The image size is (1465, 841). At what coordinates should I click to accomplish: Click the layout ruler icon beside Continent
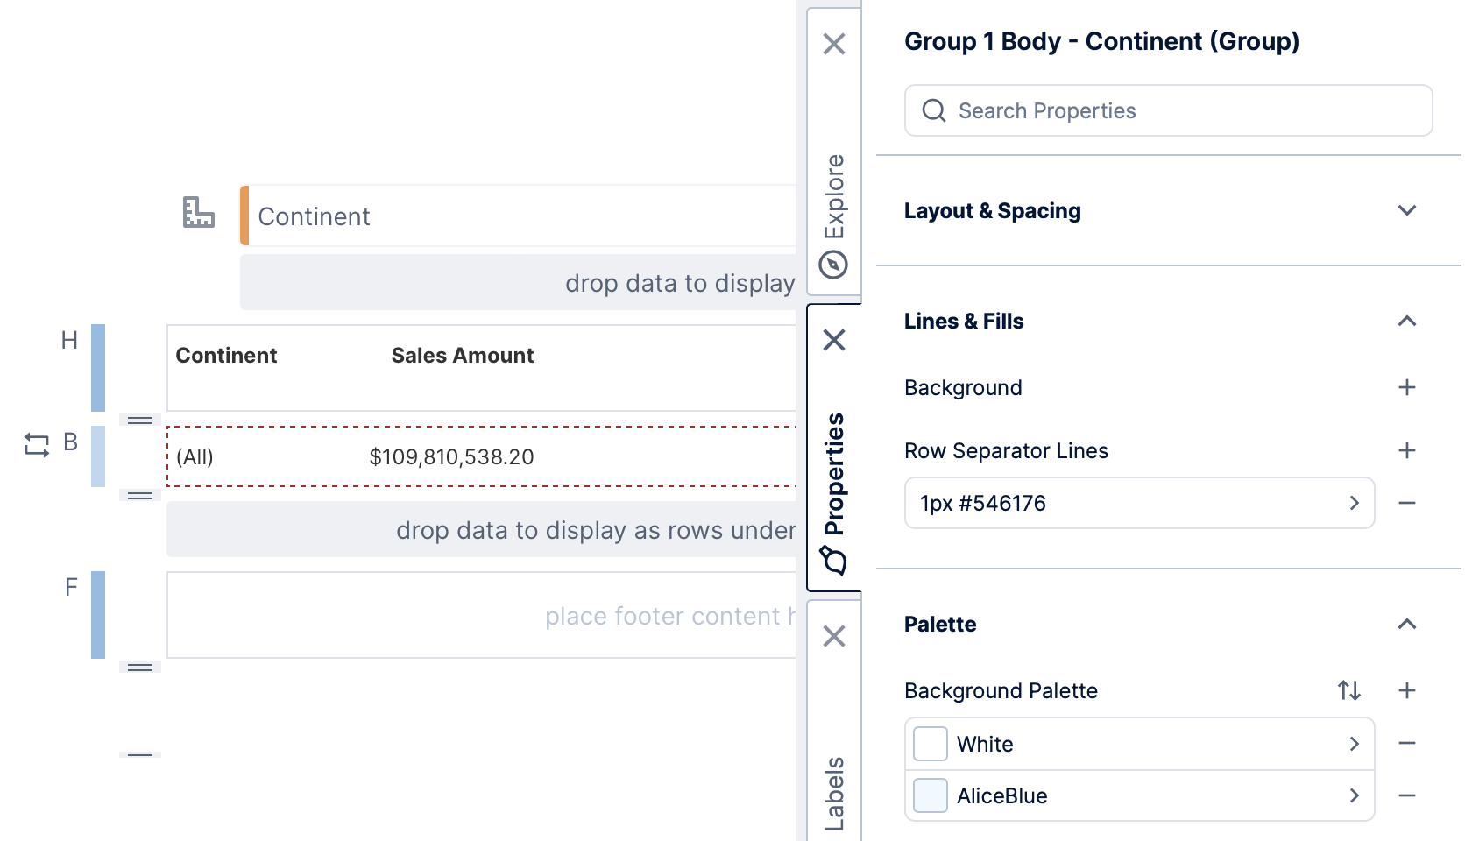click(199, 213)
